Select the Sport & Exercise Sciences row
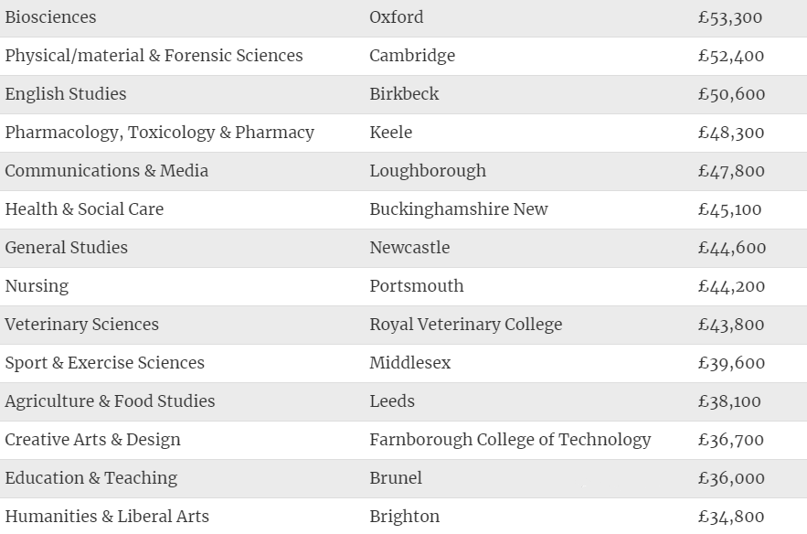 tap(404, 363)
